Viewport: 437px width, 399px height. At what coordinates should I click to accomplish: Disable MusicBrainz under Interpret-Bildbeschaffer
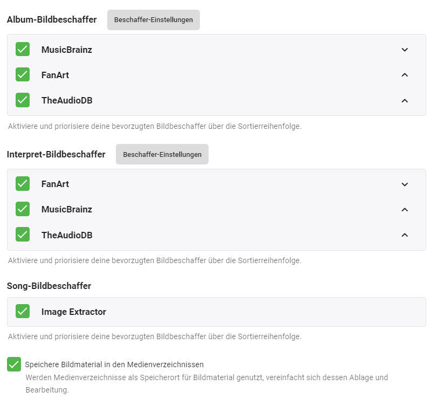pos(23,209)
